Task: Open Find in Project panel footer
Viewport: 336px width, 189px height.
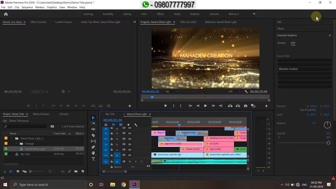Action: [69, 172]
